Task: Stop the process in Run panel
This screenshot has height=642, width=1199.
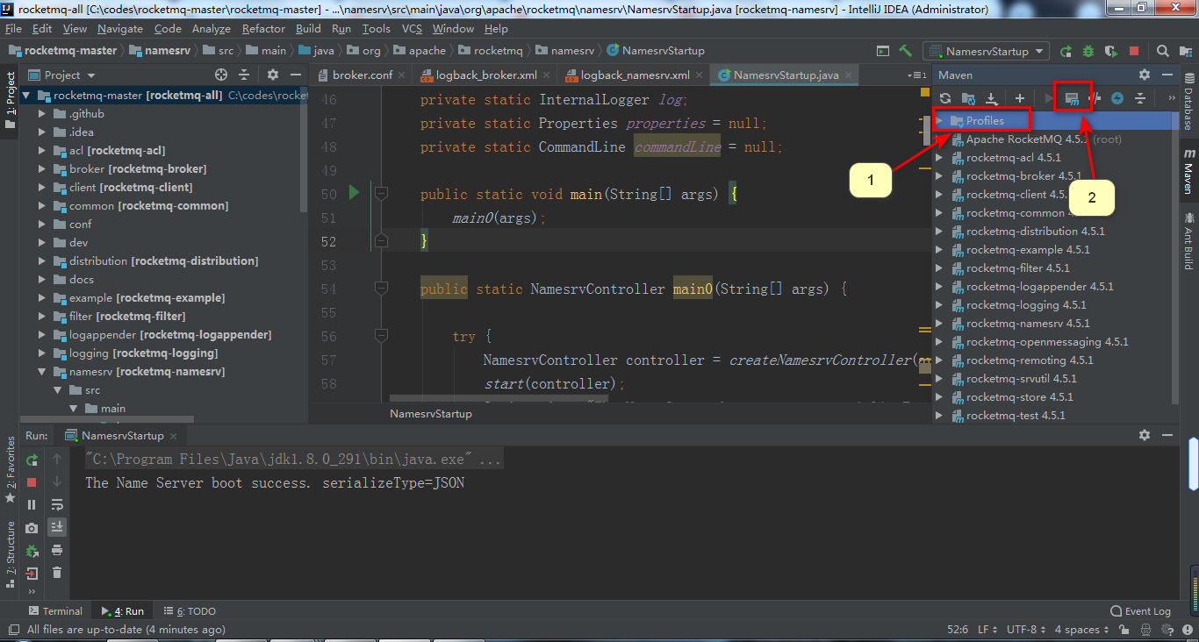Action: [x=32, y=482]
